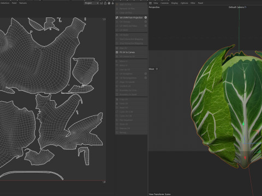Click Start Interactive Mapping

click(131, 39)
